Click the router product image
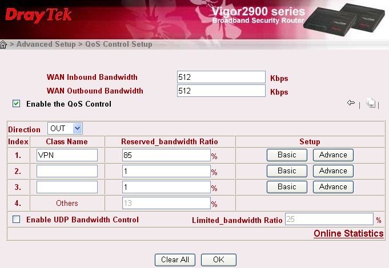Screen dimensions: 389x268 click(x=344, y=20)
